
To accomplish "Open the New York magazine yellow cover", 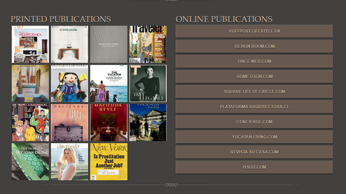I will 109,162.
